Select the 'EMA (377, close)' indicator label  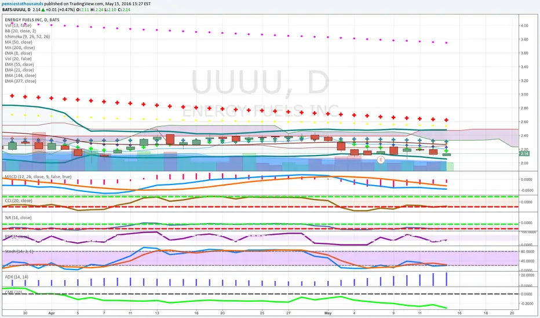pos(20,81)
